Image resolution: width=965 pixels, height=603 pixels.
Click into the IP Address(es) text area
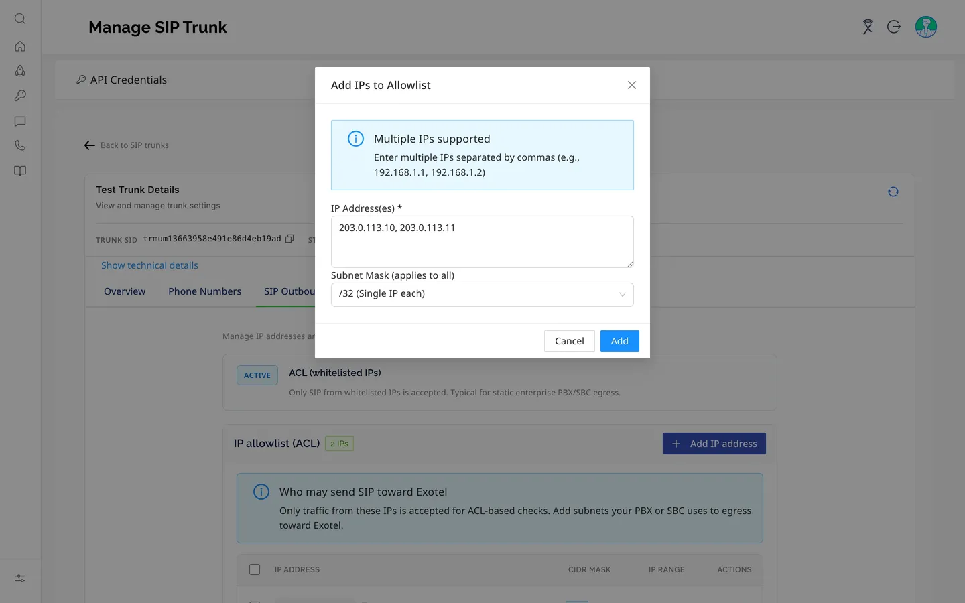pyautogui.click(x=482, y=242)
